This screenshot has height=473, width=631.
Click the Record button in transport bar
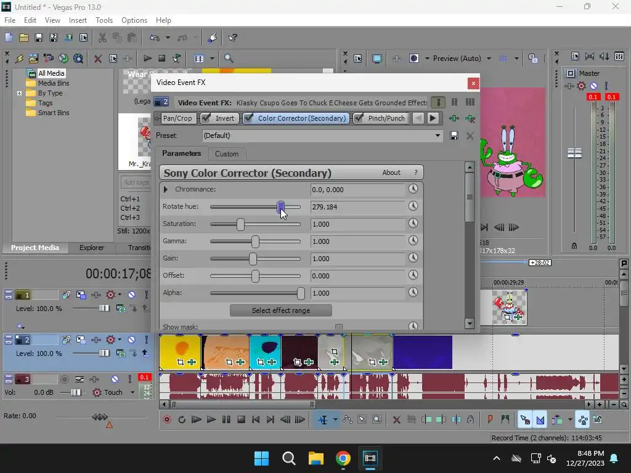click(167, 420)
